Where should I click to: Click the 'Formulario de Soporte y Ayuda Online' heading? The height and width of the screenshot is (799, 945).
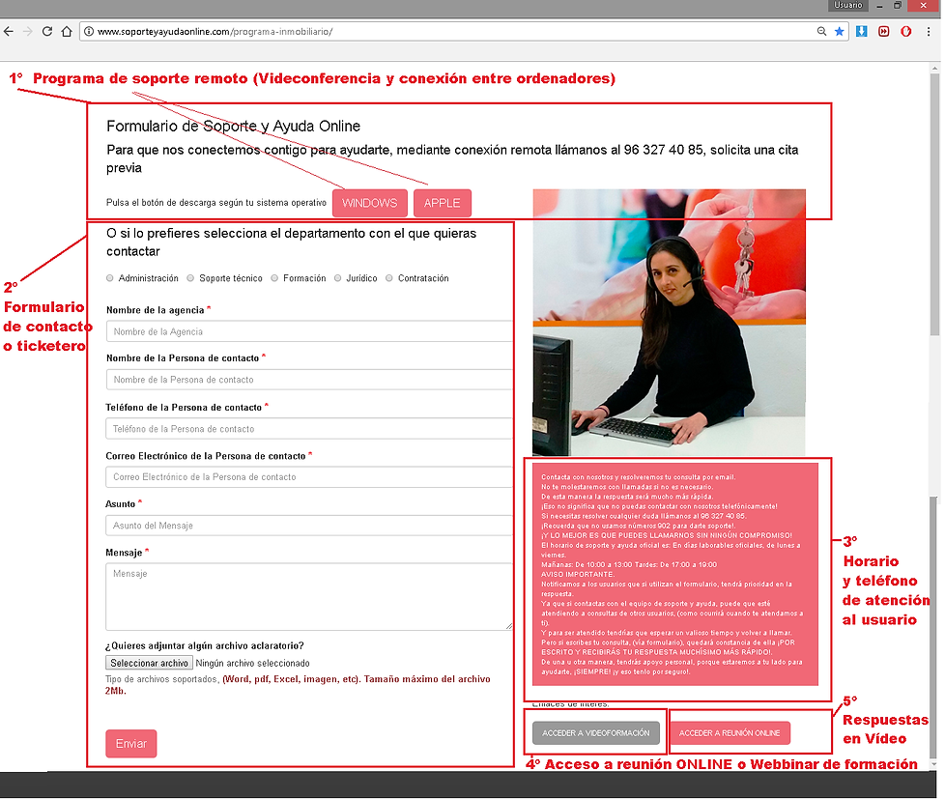click(x=233, y=126)
